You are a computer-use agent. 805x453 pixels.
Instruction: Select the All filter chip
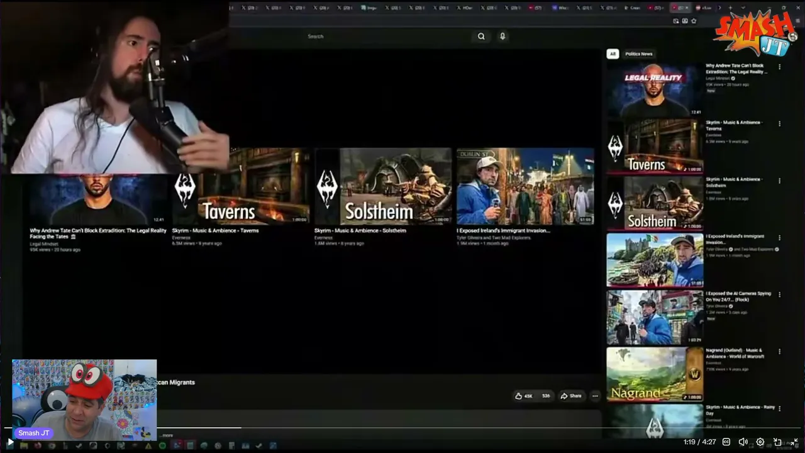tap(613, 54)
